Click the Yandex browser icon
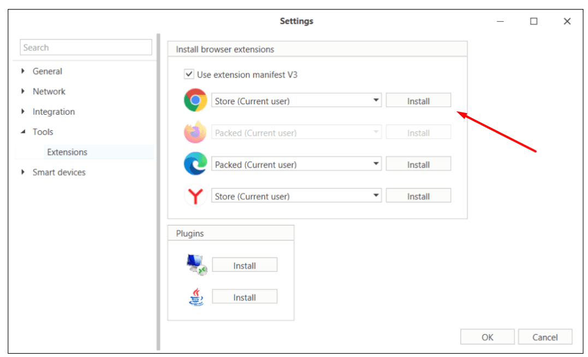The height and width of the screenshot is (357, 588). point(195,197)
